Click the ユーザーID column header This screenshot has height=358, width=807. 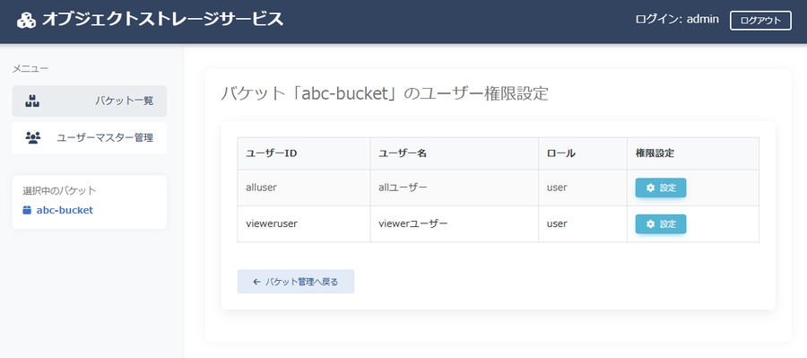pos(304,153)
